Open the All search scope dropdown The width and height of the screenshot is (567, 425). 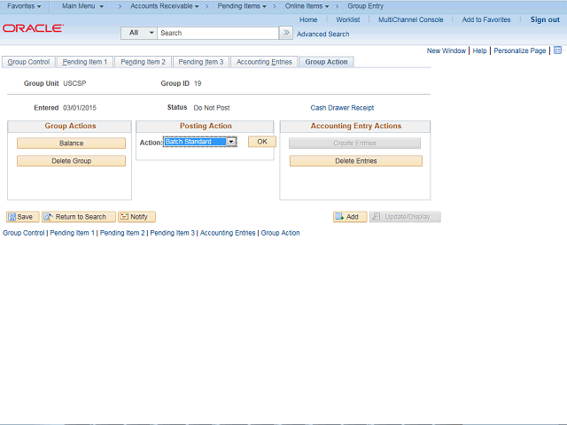coord(139,33)
